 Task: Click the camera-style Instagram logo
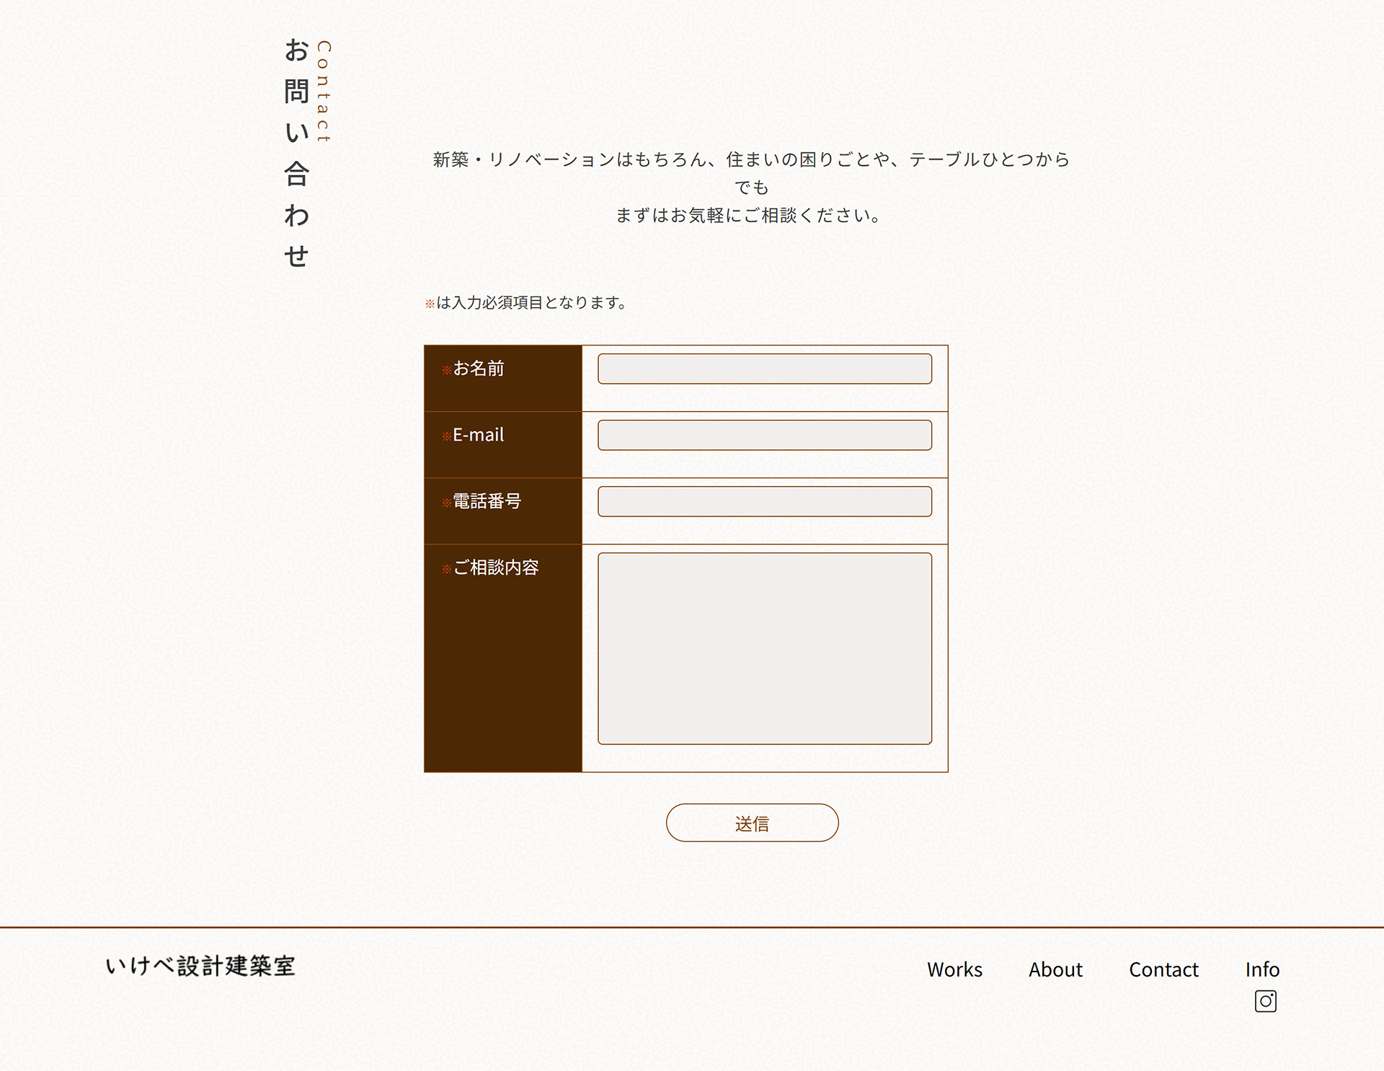click(1266, 1002)
